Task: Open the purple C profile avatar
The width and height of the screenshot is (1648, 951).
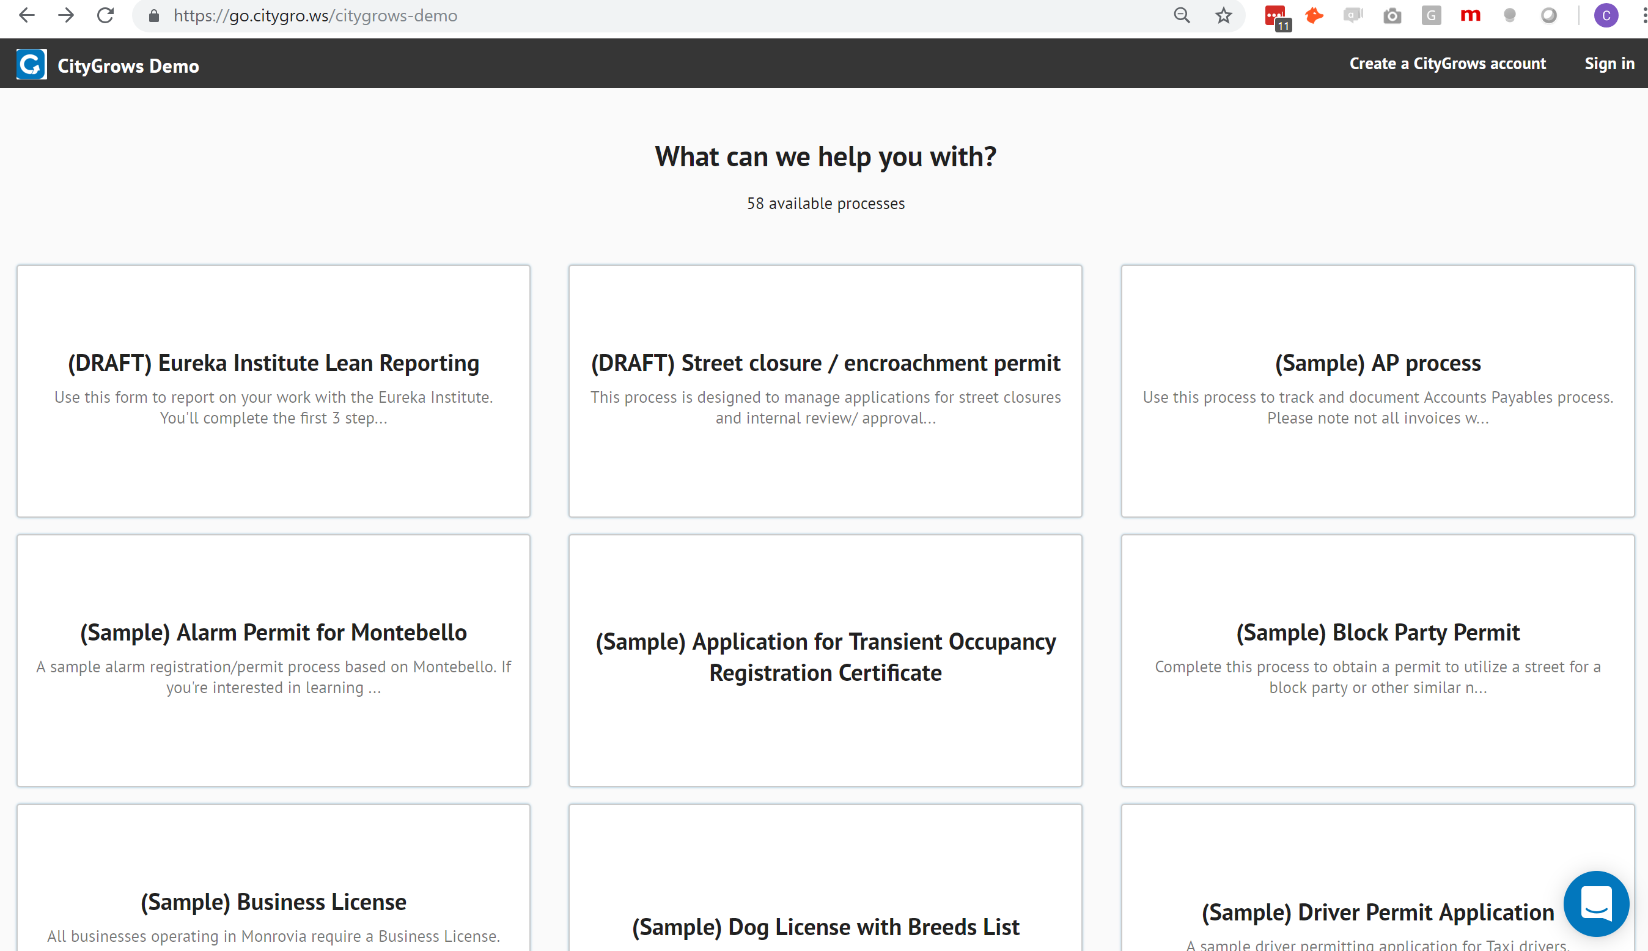Action: (x=1606, y=15)
